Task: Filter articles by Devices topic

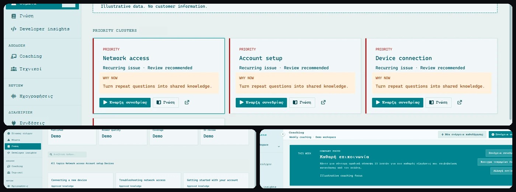Action: (x=109, y=163)
